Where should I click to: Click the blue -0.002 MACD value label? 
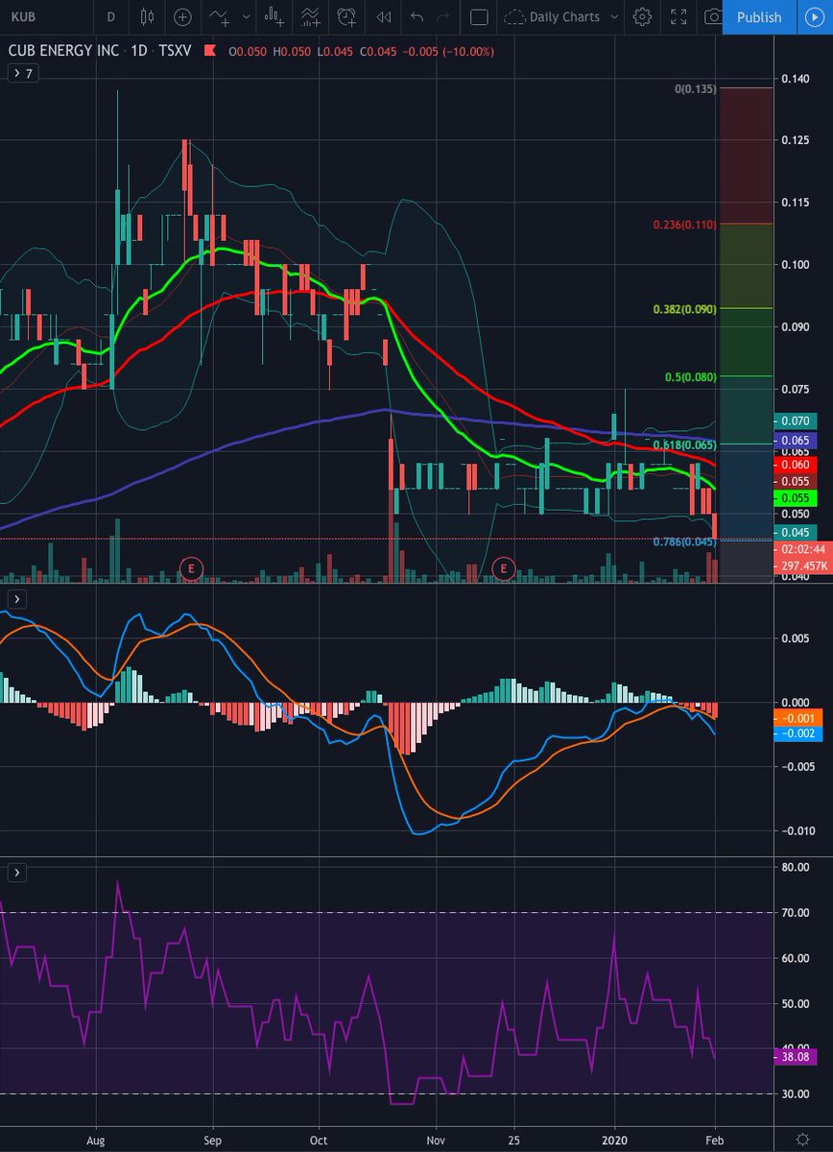tap(797, 733)
